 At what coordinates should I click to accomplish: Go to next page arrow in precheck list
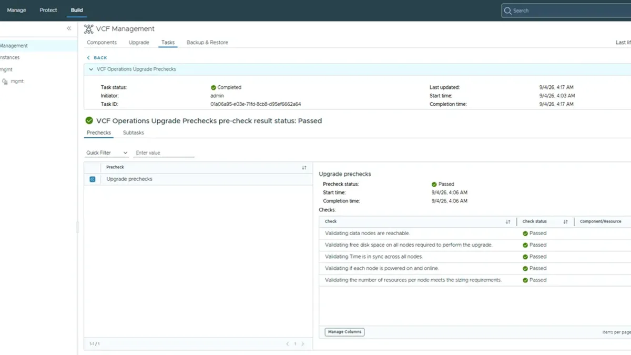tap(303, 344)
